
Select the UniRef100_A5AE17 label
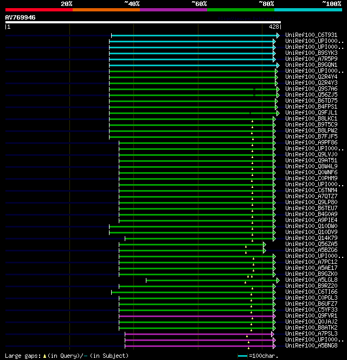(x=311, y=268)
